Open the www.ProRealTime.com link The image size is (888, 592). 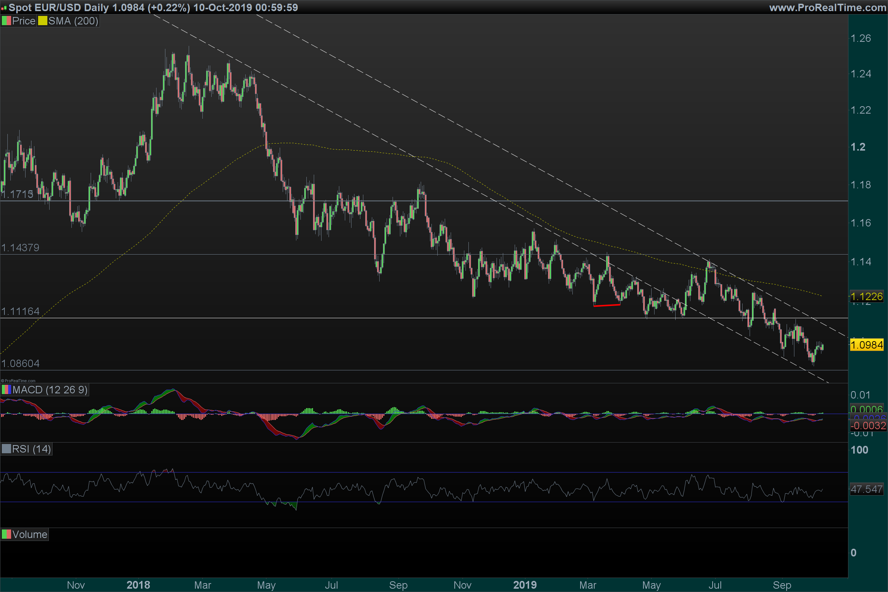coord(827,7)
